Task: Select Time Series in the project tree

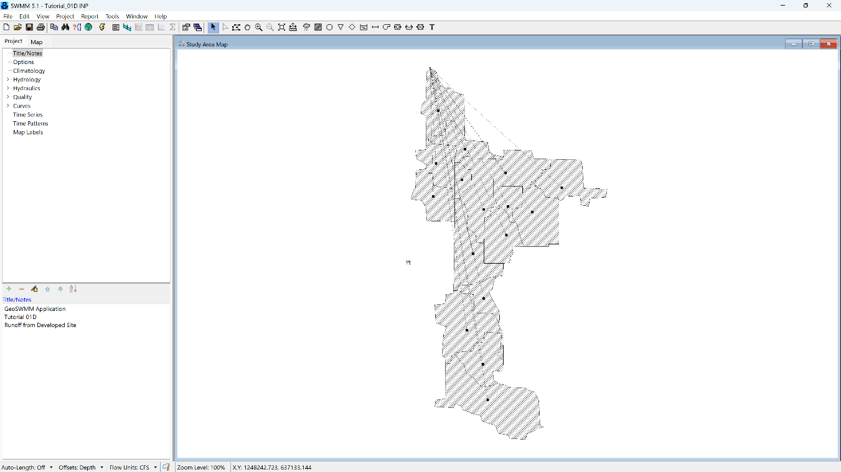Action: [x=27, y=114]
